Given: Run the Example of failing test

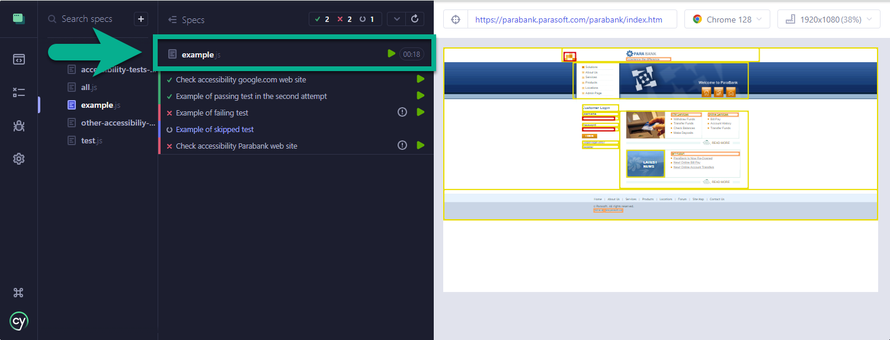Looking at the screenshot, I should click(421, 112).
